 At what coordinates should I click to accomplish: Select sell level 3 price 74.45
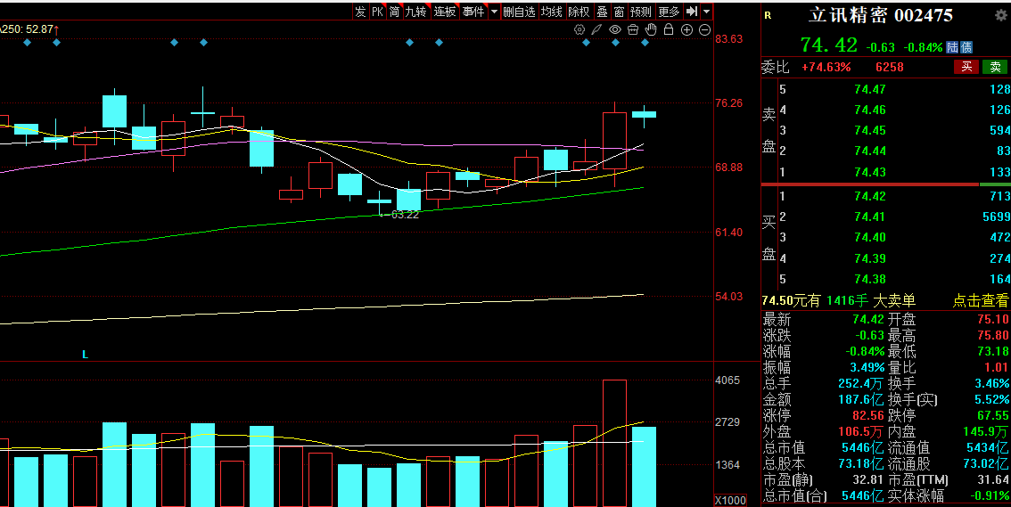pyautogui.click(x=870, y=131)
